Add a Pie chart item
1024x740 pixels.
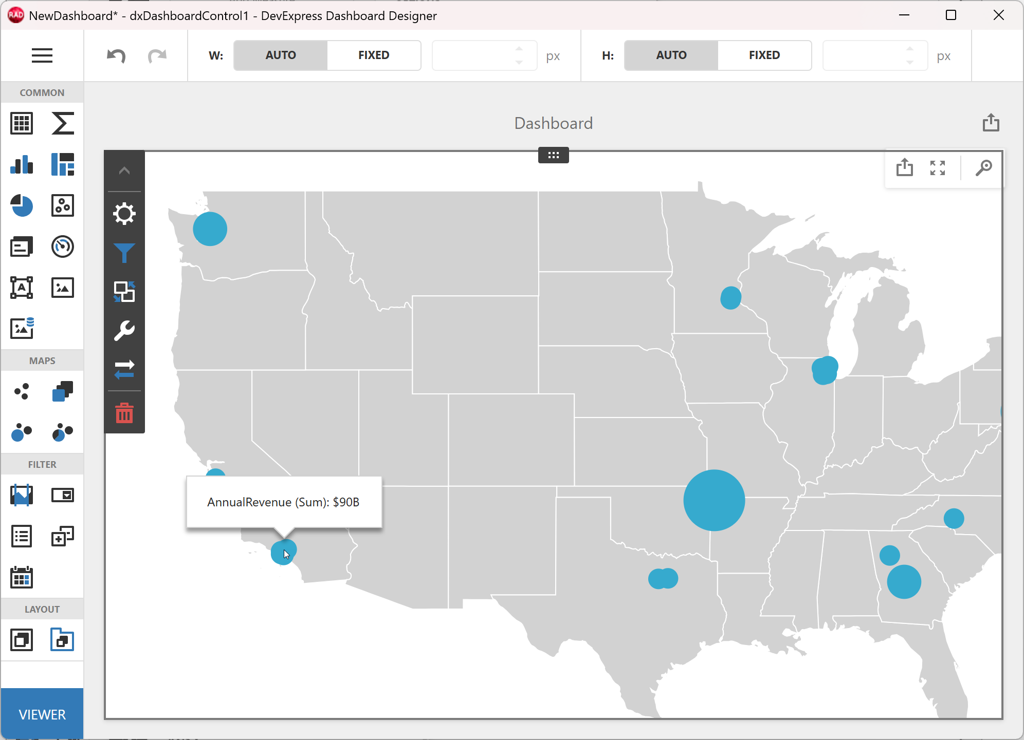[22, 205]
